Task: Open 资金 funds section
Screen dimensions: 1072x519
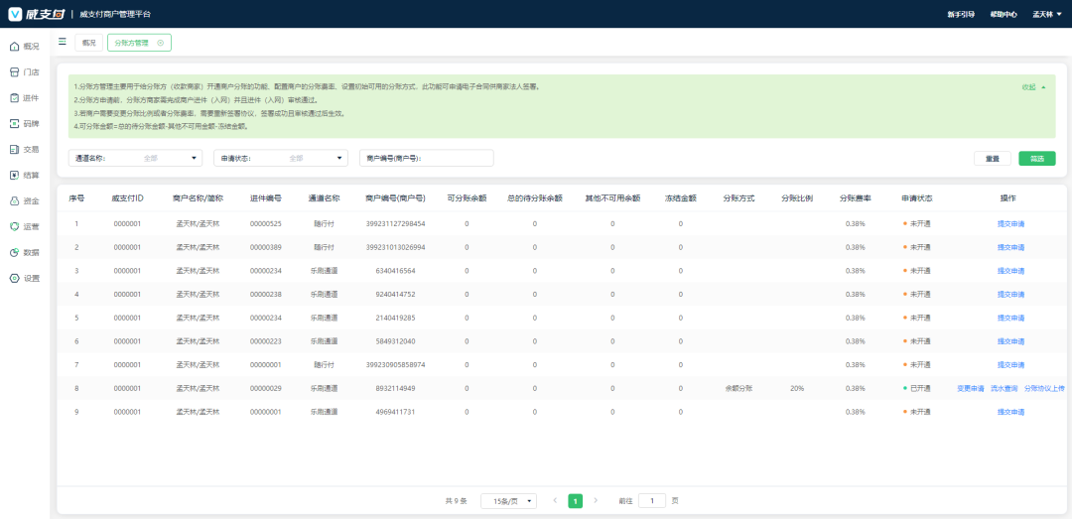Action: point(24,201)
